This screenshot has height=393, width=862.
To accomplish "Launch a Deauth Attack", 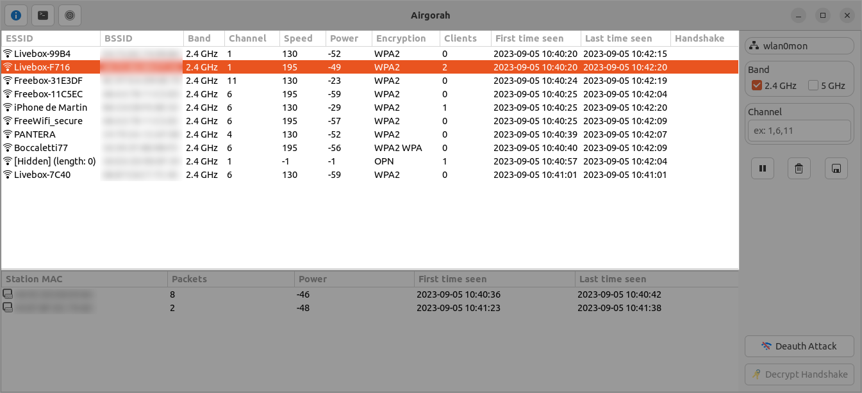I will click(799, 346).
